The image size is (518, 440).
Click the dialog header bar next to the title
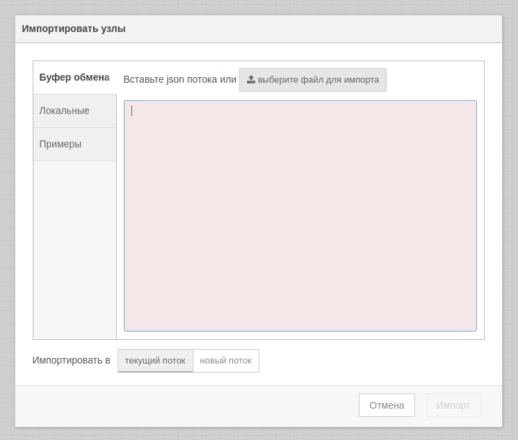tap(313, 28)
